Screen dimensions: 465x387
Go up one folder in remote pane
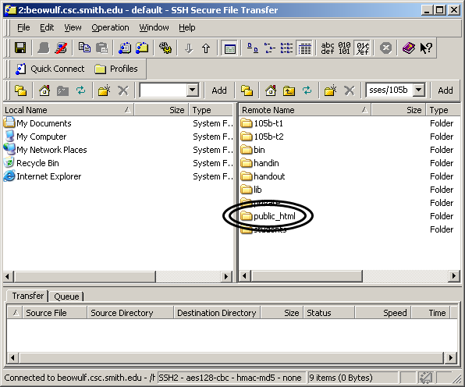click(289, 91)
